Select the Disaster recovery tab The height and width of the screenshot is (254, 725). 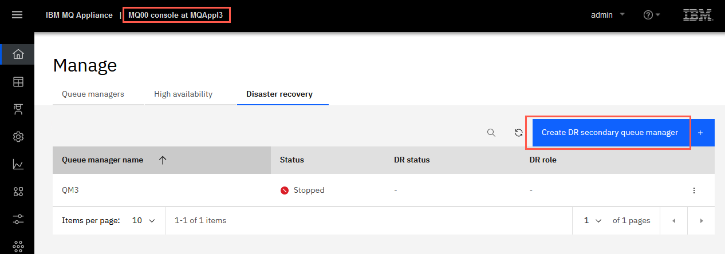(x=279, y=94)
